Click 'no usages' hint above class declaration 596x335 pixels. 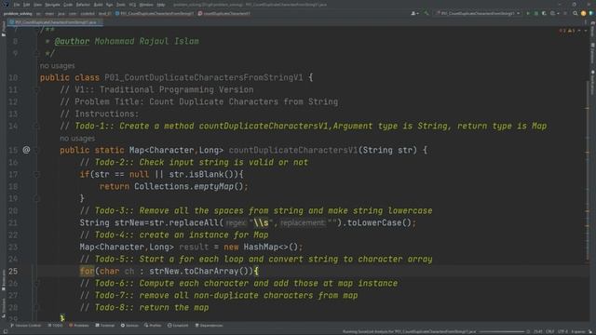(58, 66)
